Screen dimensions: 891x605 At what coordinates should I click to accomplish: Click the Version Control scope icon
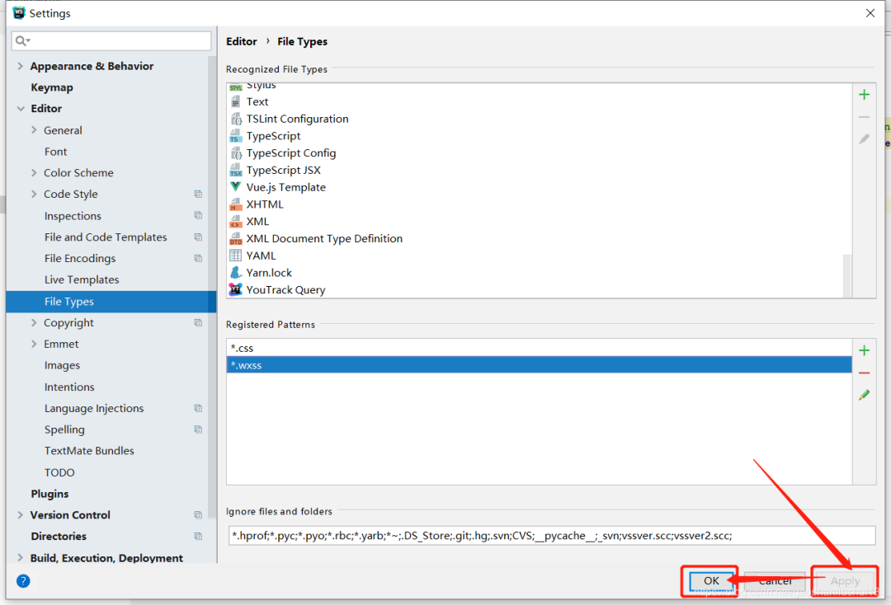point(198,515)
